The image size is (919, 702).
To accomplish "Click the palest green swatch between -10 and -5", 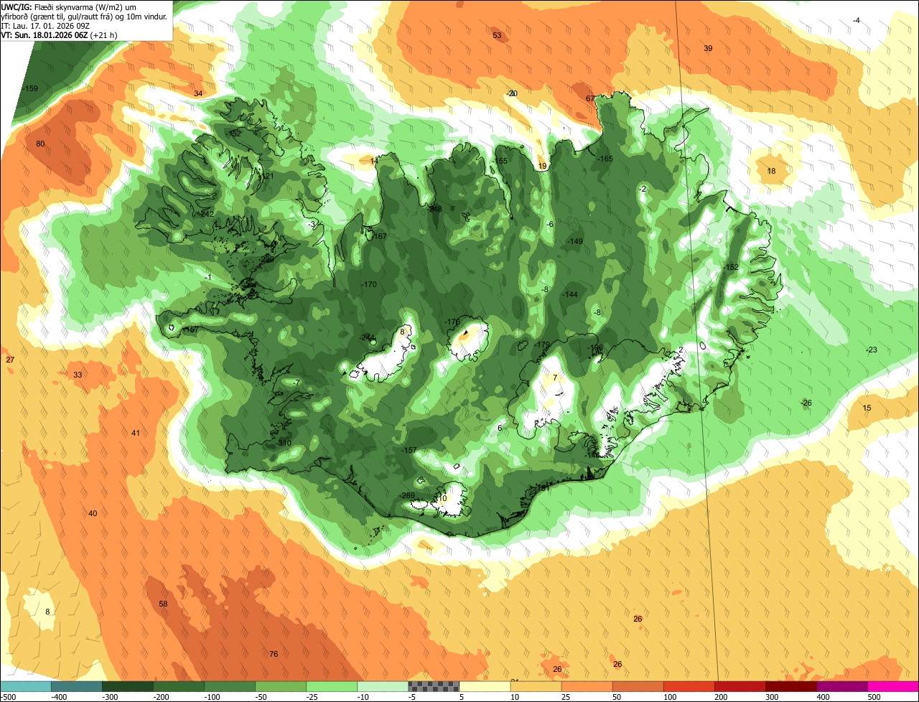I will point(383,686).
